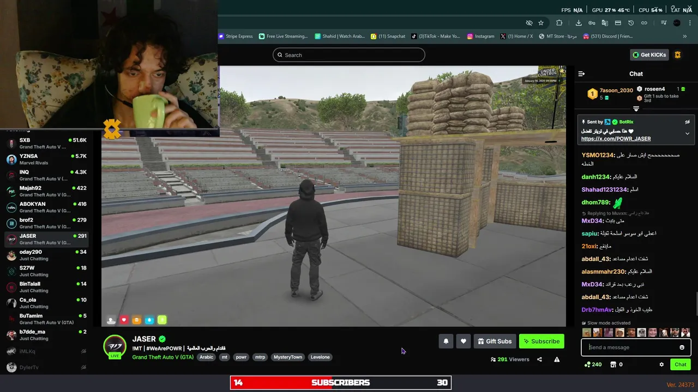Open the INQ channel in sidebar
The image size is (698, 392).
tap(46, 175)
